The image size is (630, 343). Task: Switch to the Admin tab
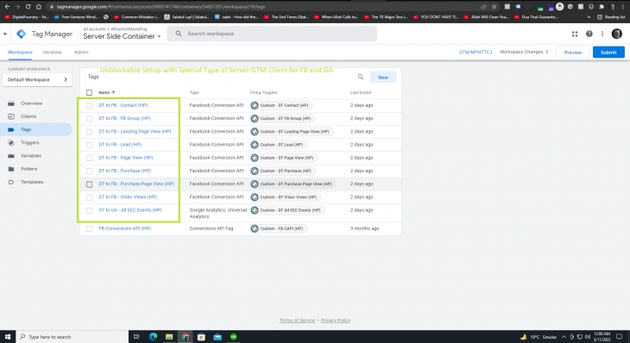pos(81,53)
